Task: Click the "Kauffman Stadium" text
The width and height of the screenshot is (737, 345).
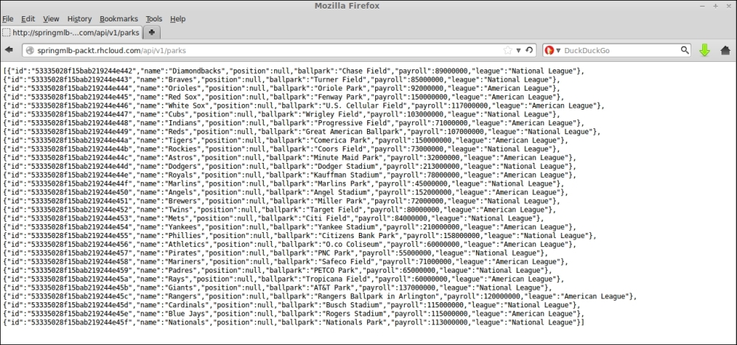Action: [x=344, y=175]
